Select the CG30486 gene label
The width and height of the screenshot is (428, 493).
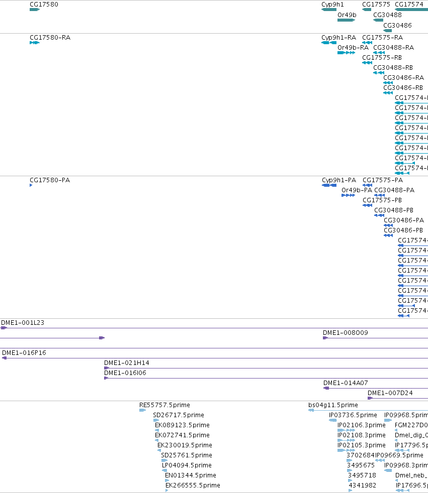point(397,25)
